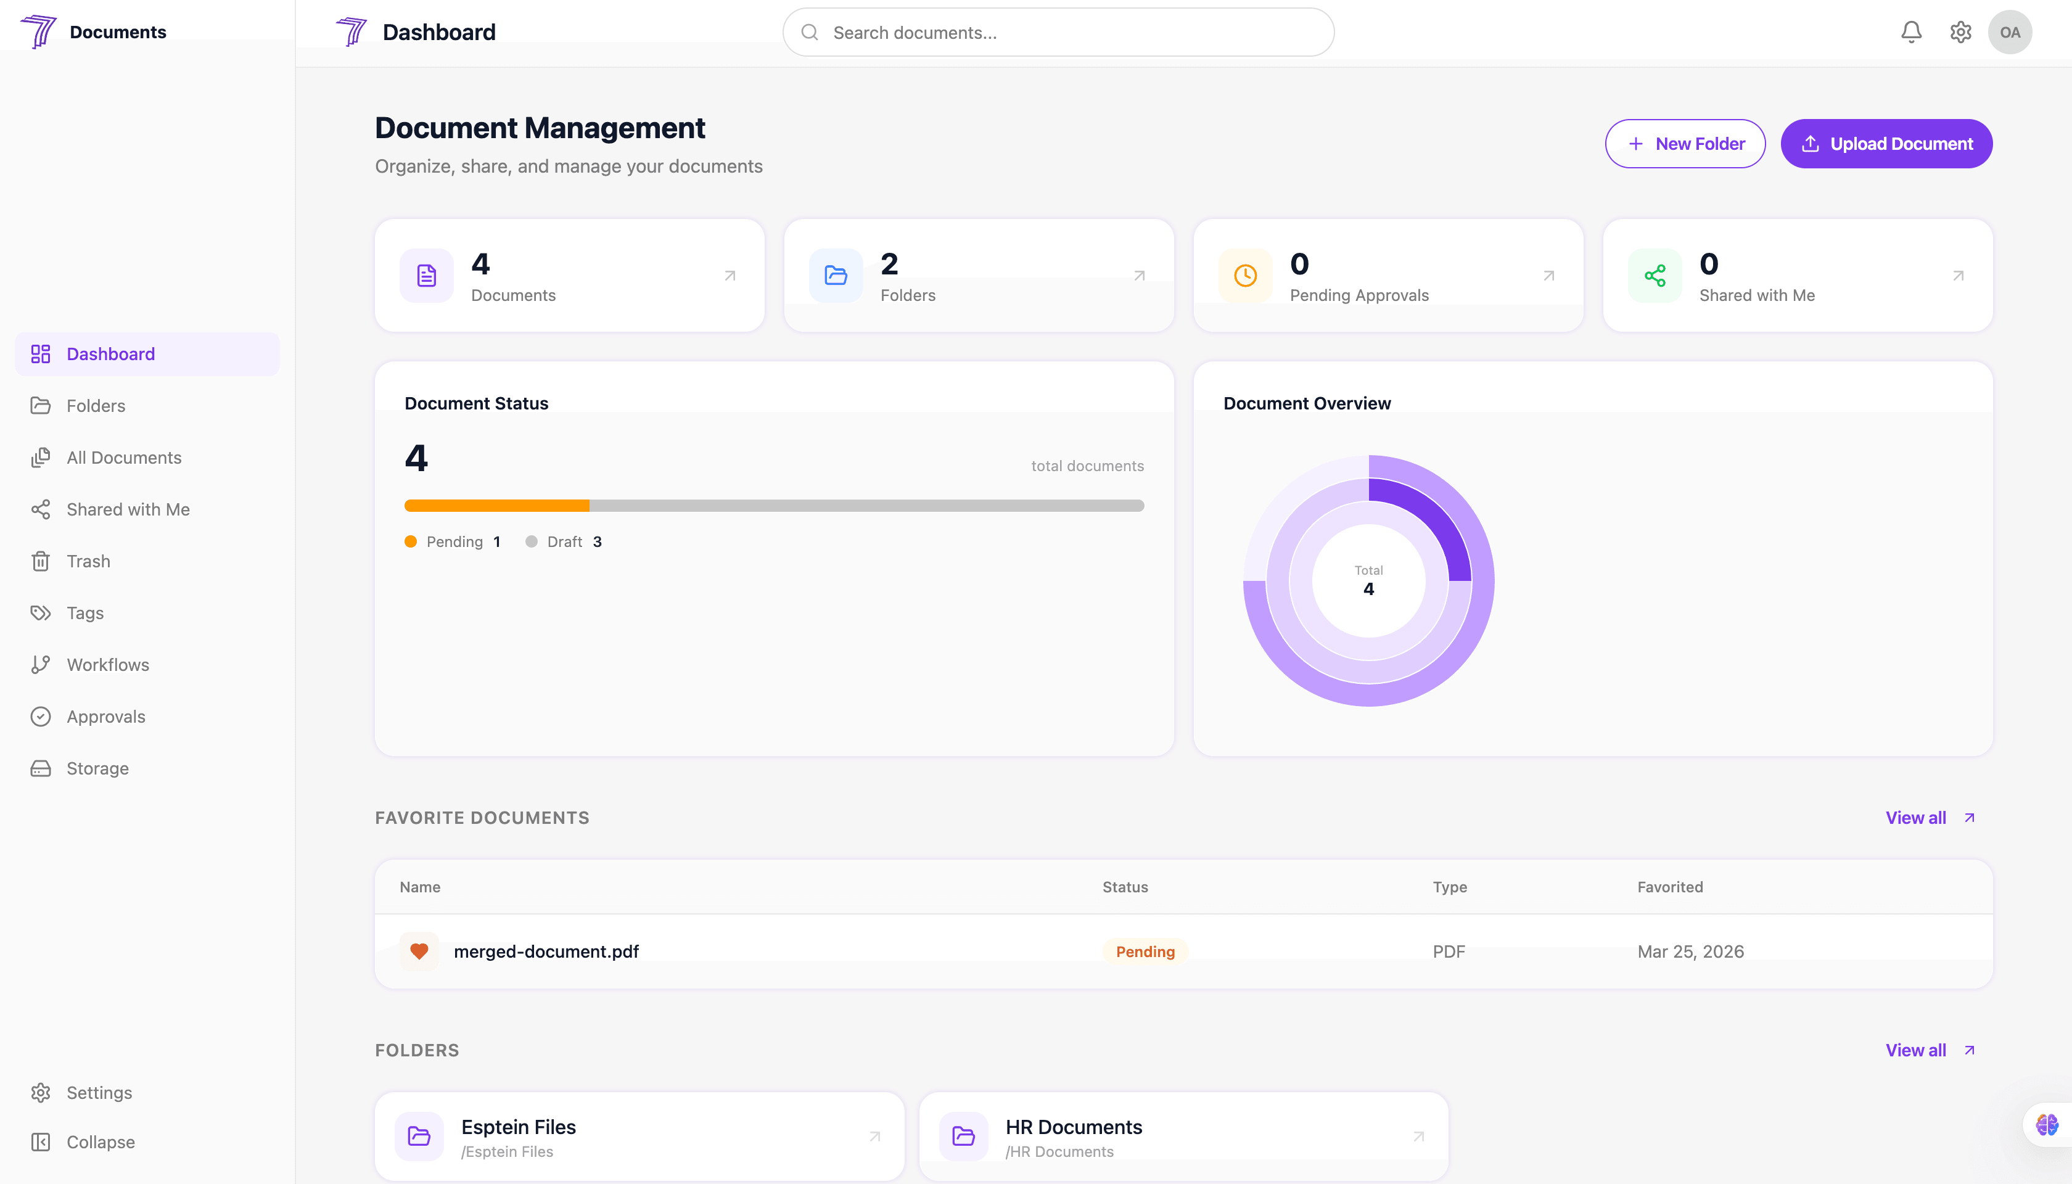This screenshot has height=1184, width=2072.
Task: Open arrow on Shared with Me card
Action: (1958, 276)
